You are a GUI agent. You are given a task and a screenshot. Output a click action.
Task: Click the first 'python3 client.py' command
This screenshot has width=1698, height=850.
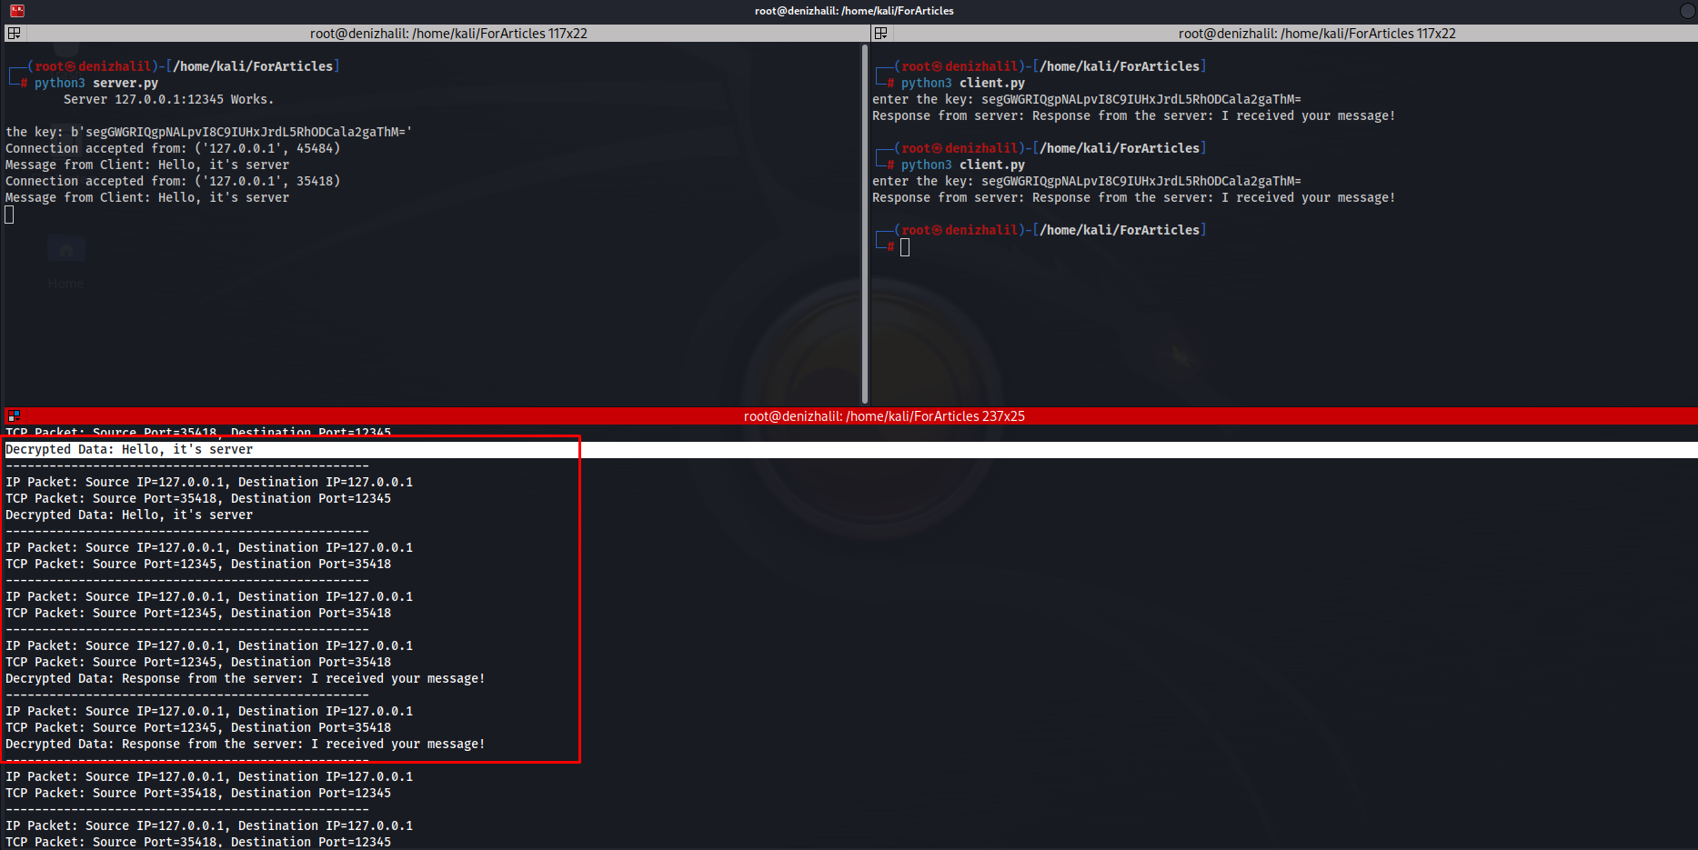(x=962, y=83)
